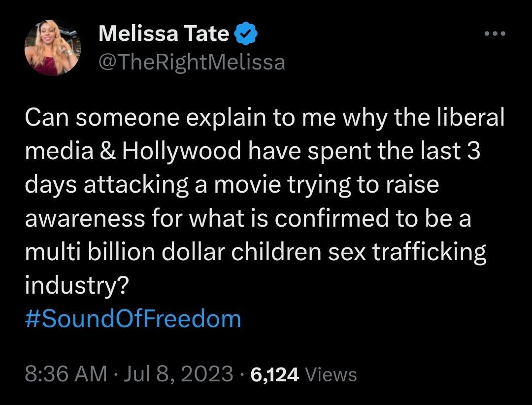
Task: Click the blue verified checkmark badge
Action: (244, 34)
